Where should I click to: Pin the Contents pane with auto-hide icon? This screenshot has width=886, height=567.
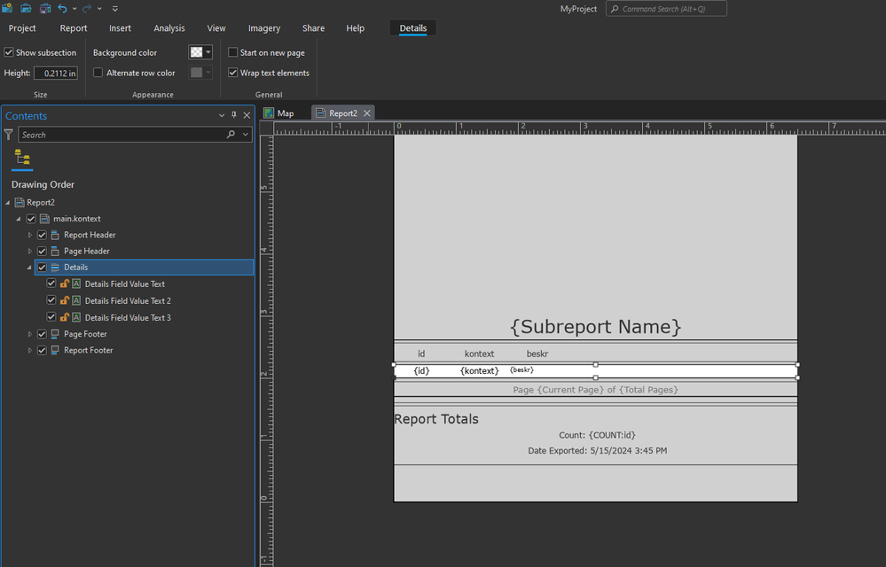[x=234, y=115]
